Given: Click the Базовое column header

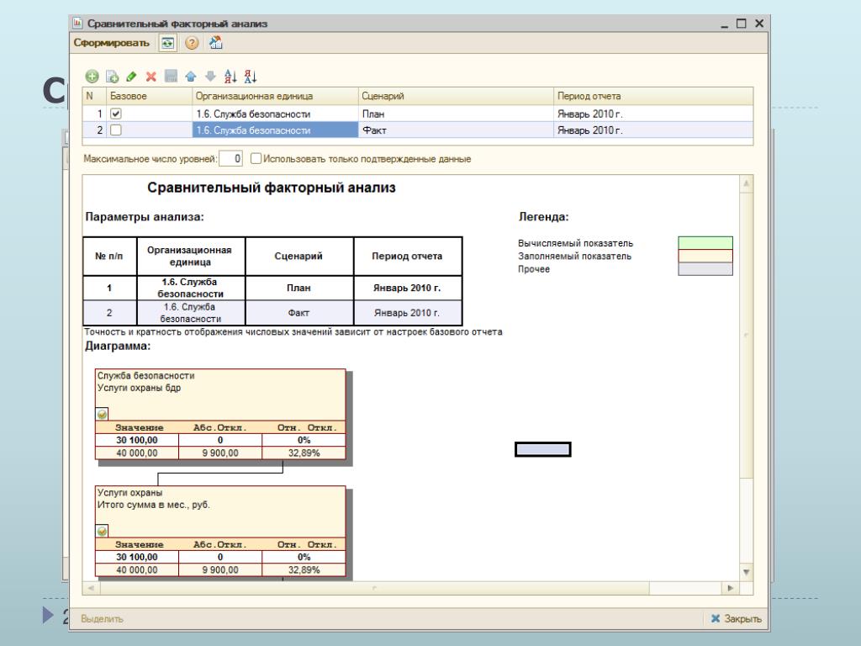Looking at the screenshot, I should [x=149, y=96].
